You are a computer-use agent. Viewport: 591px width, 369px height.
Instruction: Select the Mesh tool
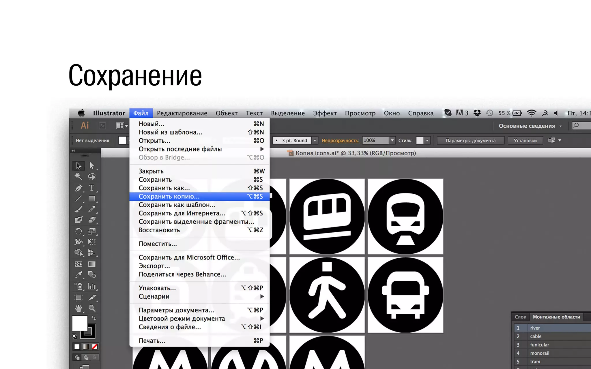point(78,264)
